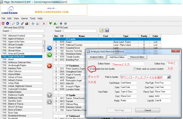
Task: Click the card library Search field
Action: point(28,31)
